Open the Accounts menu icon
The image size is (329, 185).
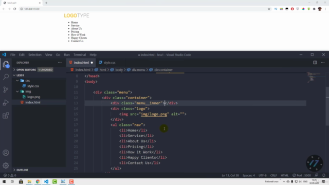[x=6, y=153]
